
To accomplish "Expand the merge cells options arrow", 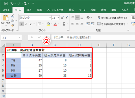I will coord(127,24).
